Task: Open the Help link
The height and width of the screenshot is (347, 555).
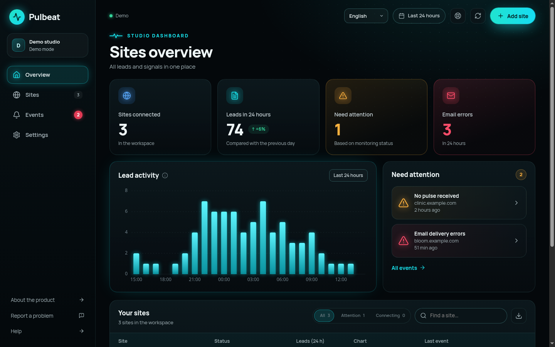Action: pyautogui.click(x=47, y=331)
